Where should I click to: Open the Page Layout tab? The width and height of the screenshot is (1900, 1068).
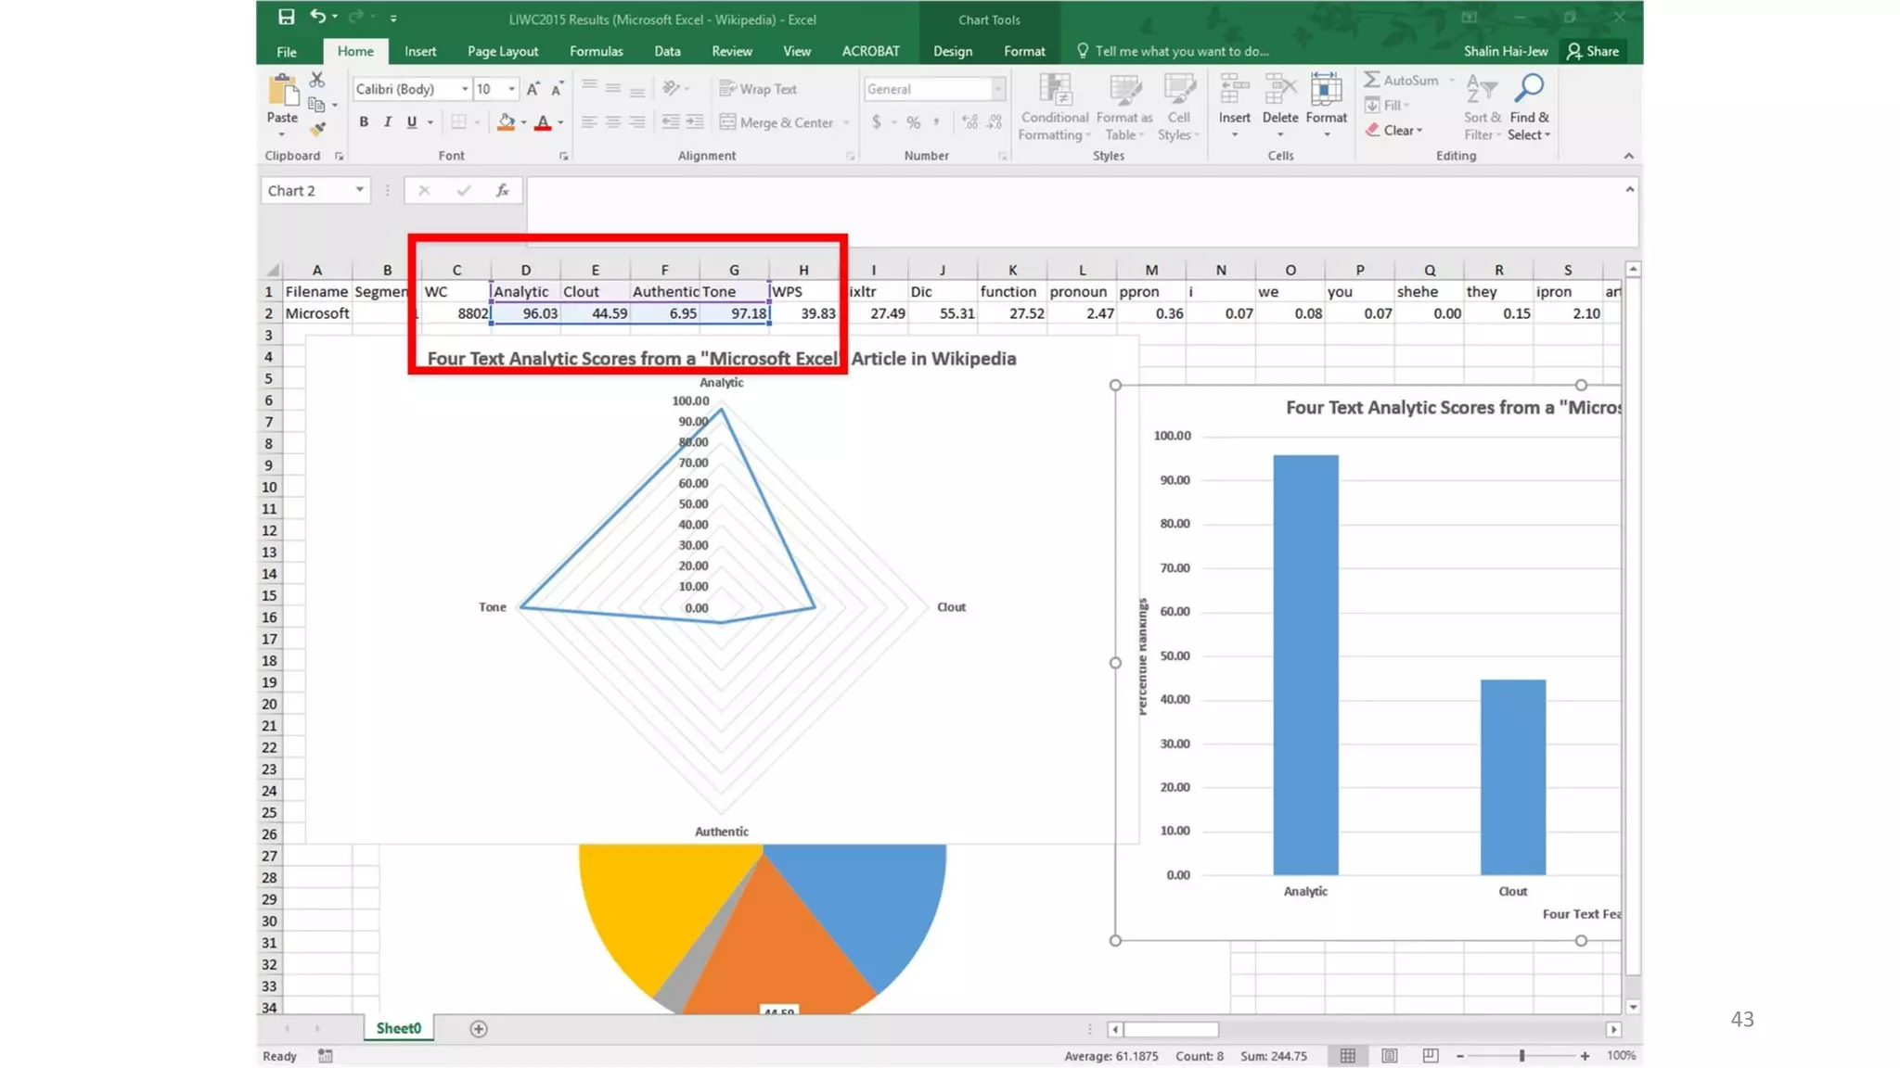point(502,51)
